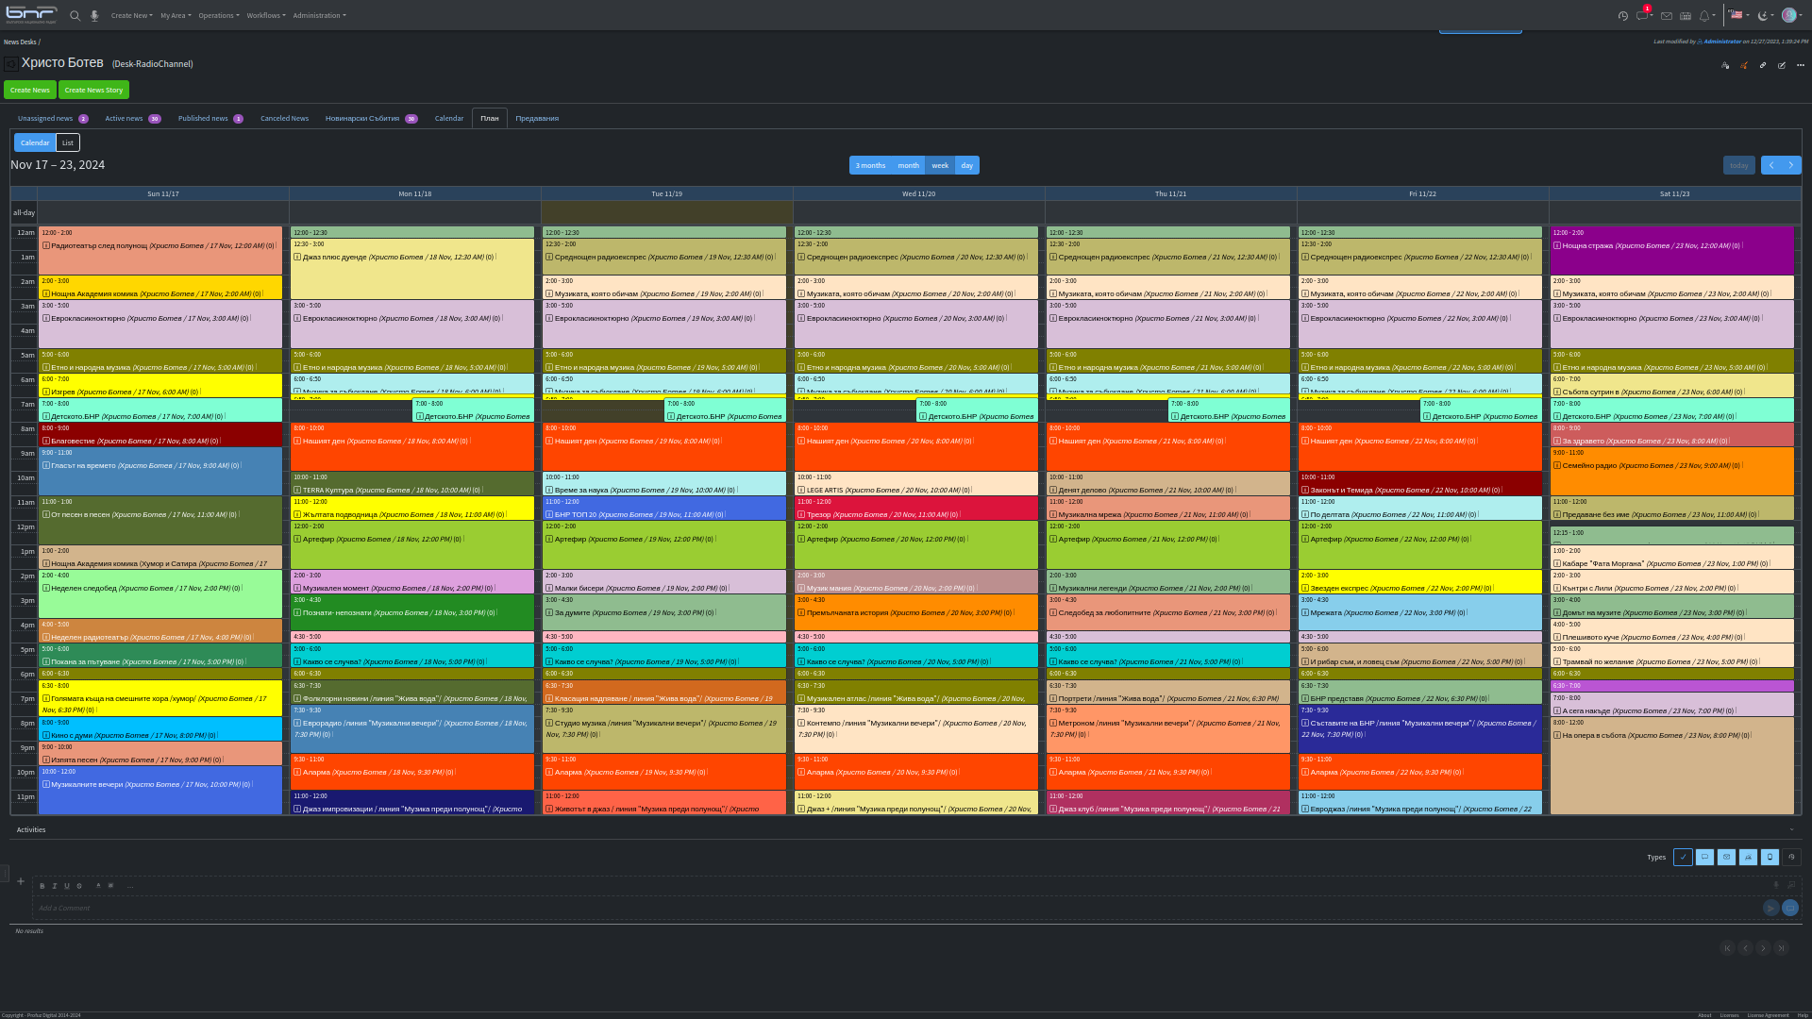Collapse the Activities panel chevron
Screen dimensions: 1812x1019
pos(1791,830)
